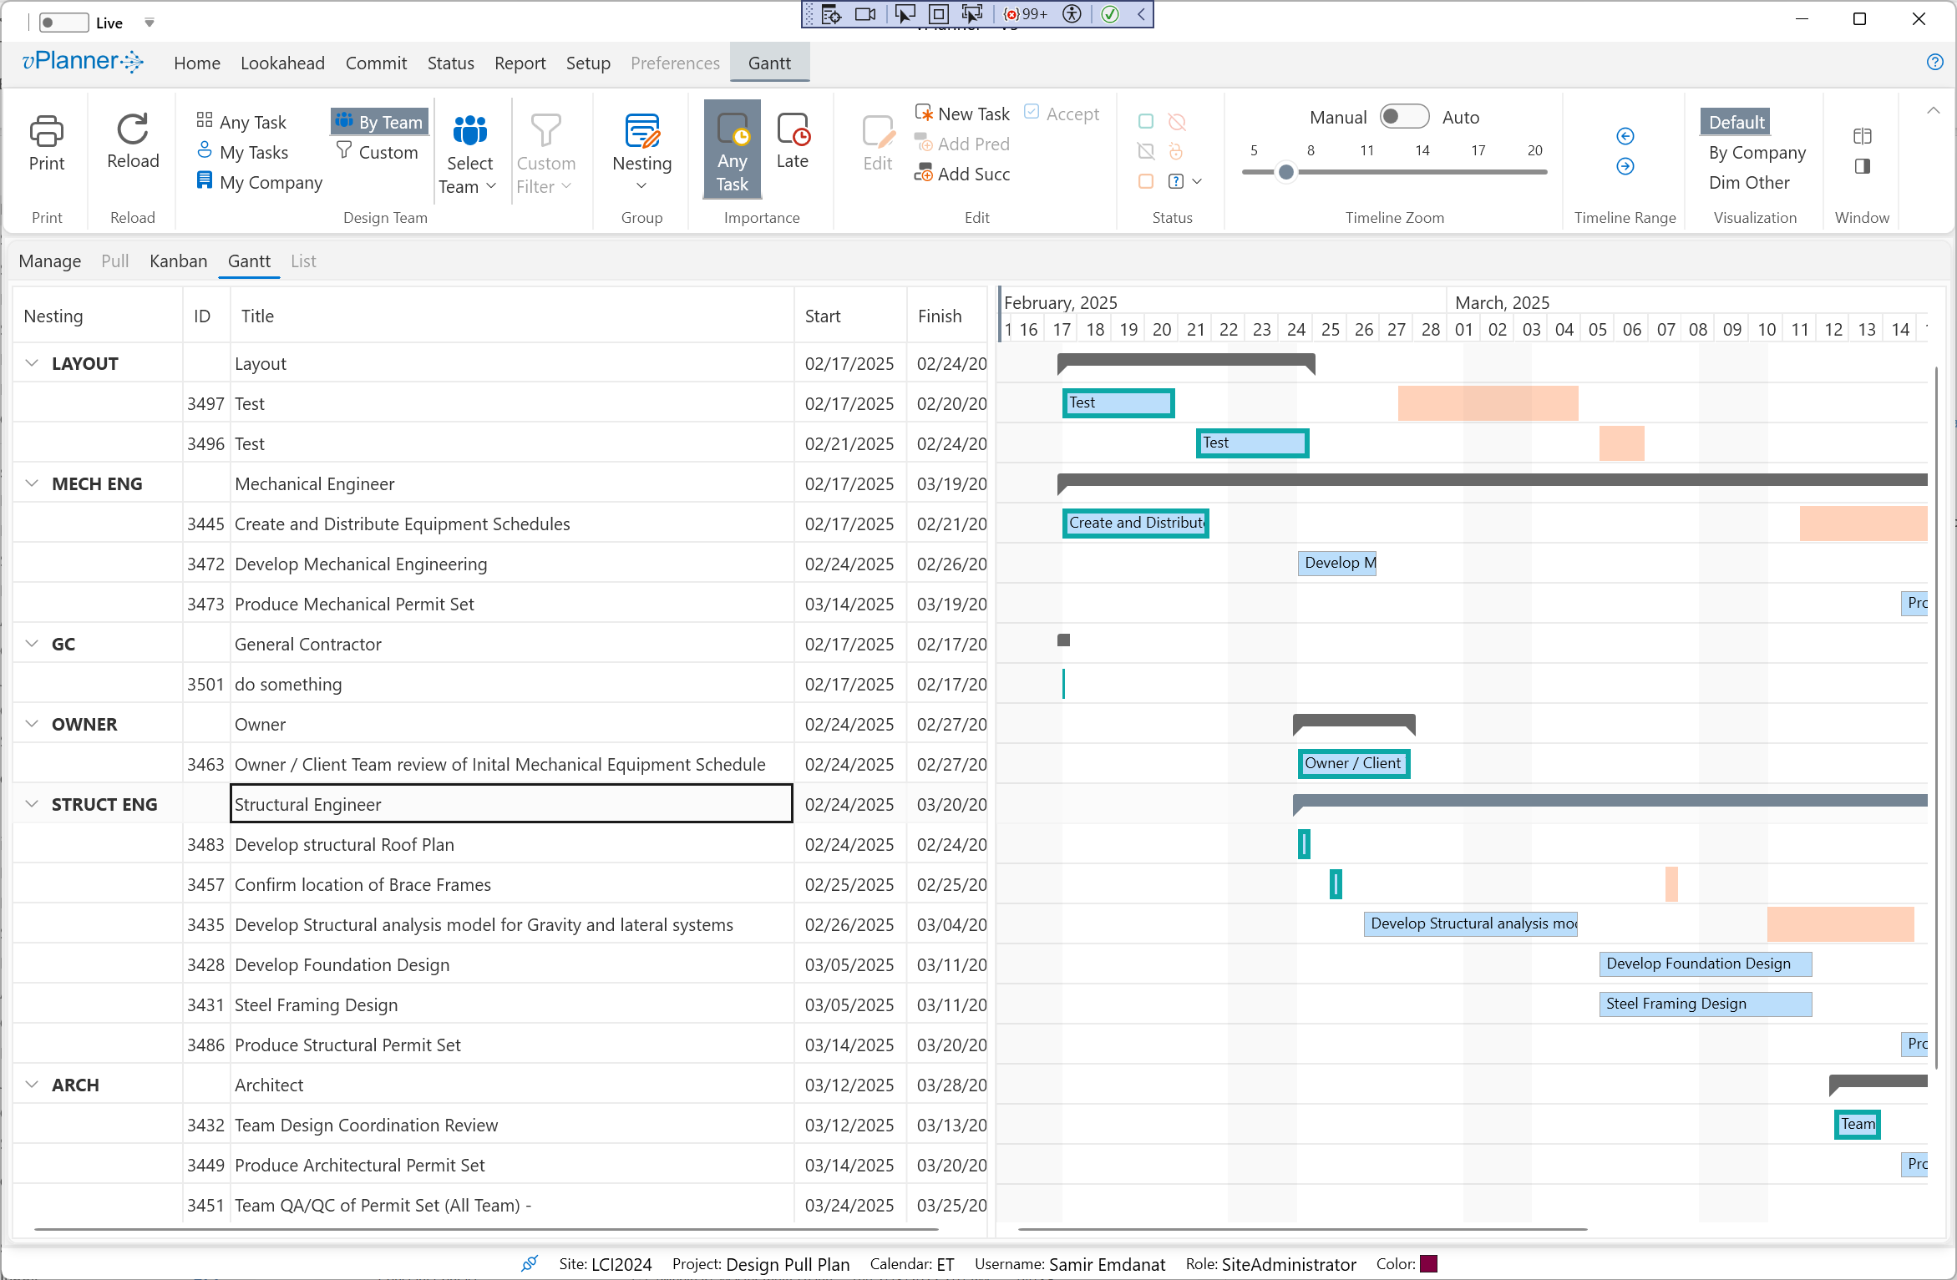Switch to the Kanban view tab
The width and height of the screenshot is (1957, 1280).
pyautogui.click(x=178, y=261)
